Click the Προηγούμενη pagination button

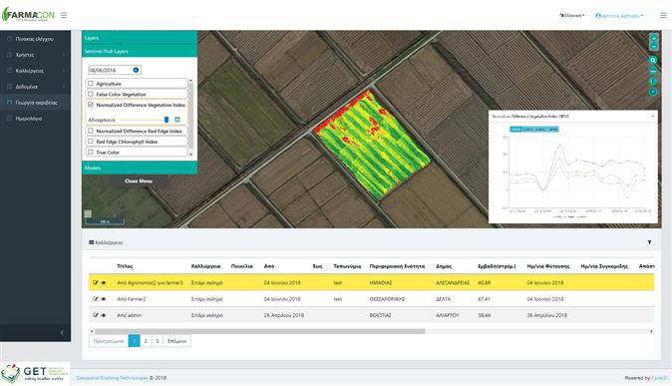click(109, 341)
